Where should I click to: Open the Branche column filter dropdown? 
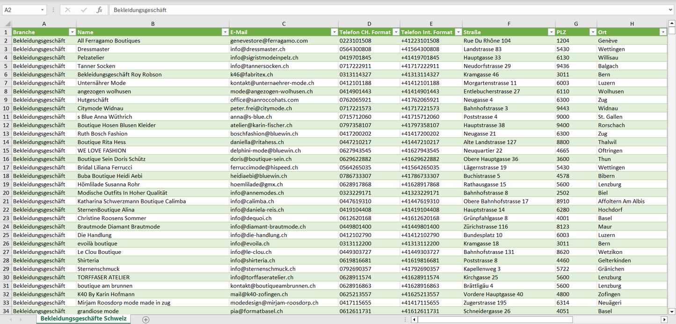pyautogui.click(x=72, y=32)
